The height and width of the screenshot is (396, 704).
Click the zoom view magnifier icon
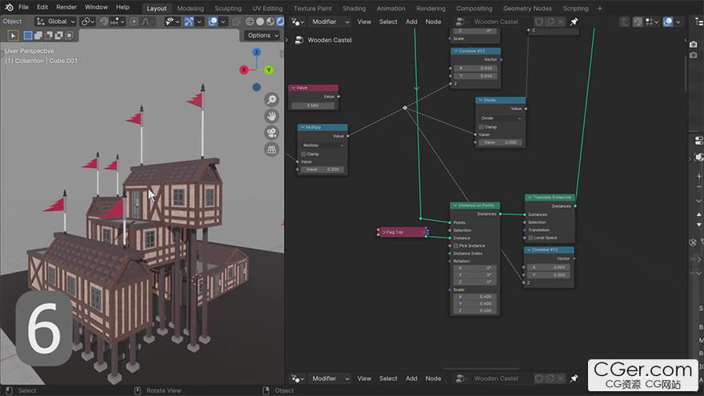(x=272, y=100)
